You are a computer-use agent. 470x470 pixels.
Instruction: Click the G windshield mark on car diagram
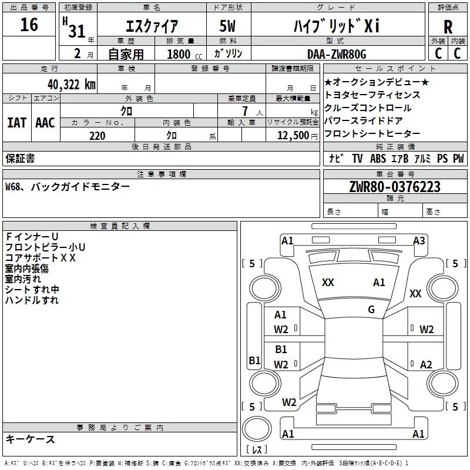click(371, 310)
